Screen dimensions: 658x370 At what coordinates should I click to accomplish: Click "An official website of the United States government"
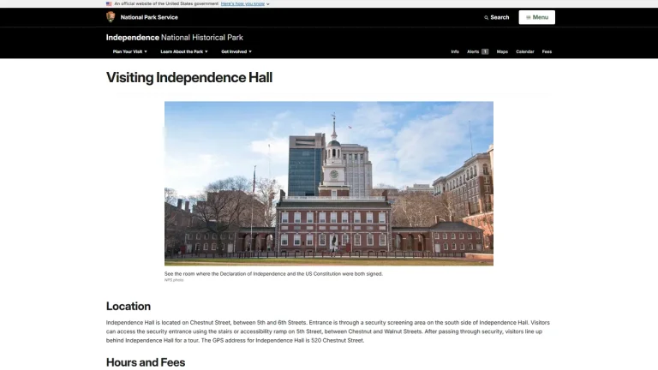[166, 3]
